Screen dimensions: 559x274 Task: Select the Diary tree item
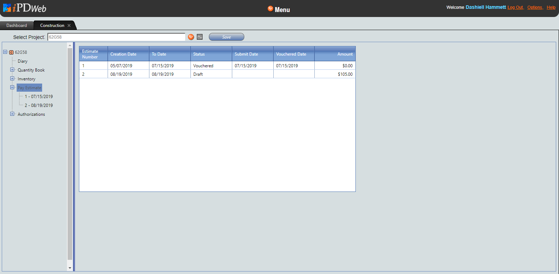tap(22, 61)
